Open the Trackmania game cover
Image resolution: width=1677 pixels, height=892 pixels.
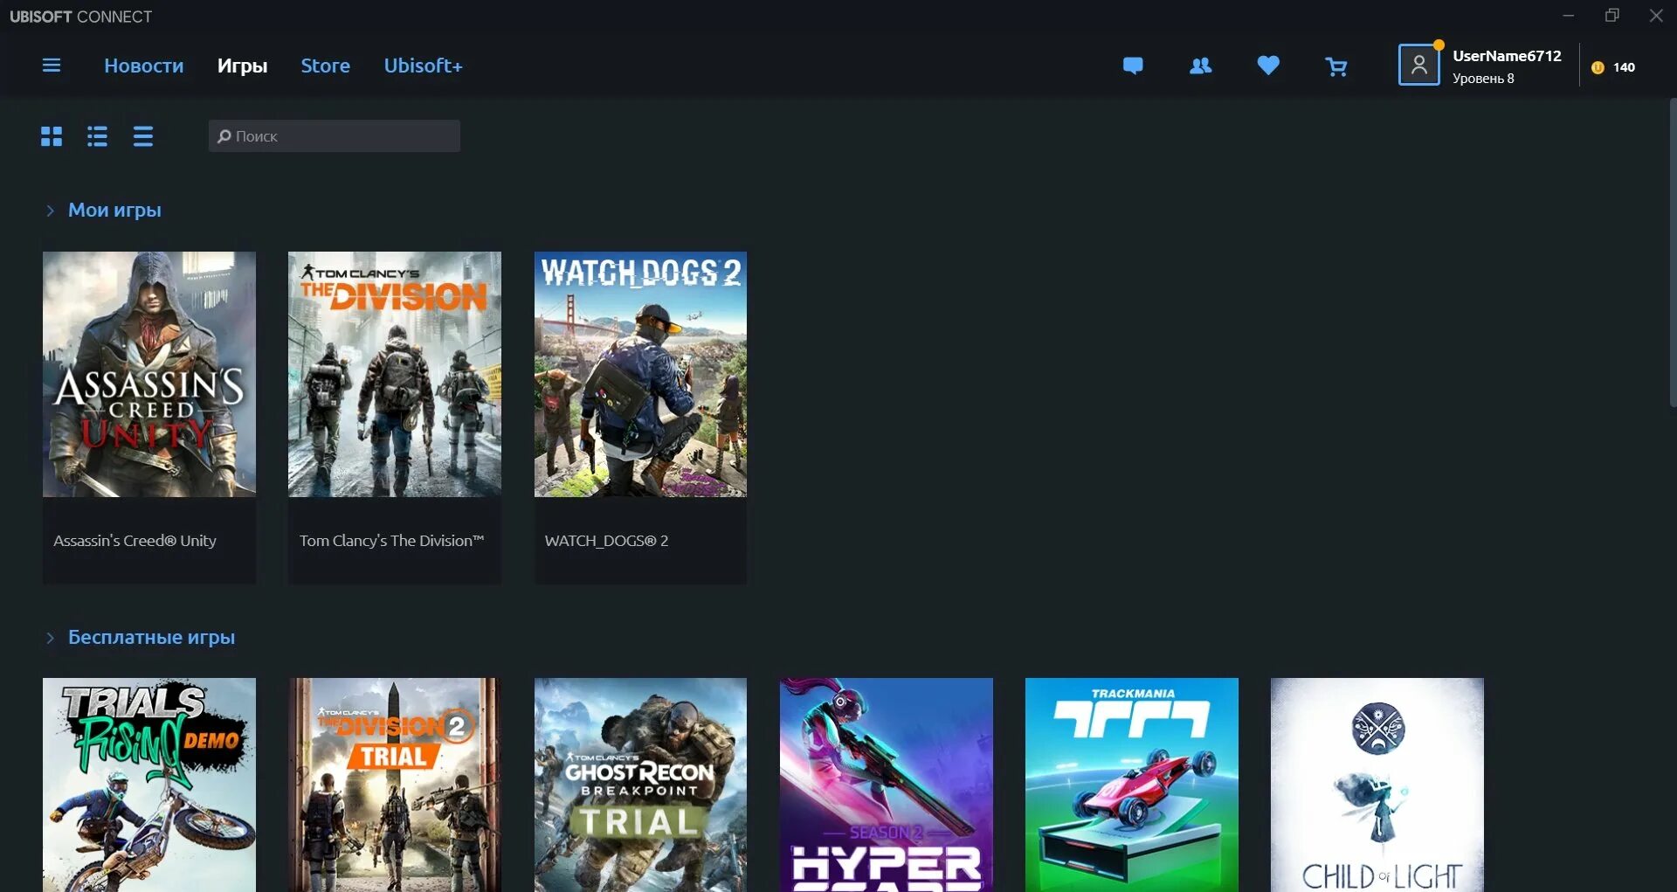[1132, 785]
